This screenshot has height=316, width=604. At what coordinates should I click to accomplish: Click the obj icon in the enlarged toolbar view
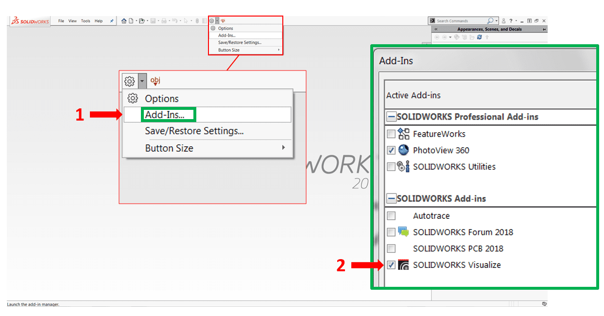[155, 81]
